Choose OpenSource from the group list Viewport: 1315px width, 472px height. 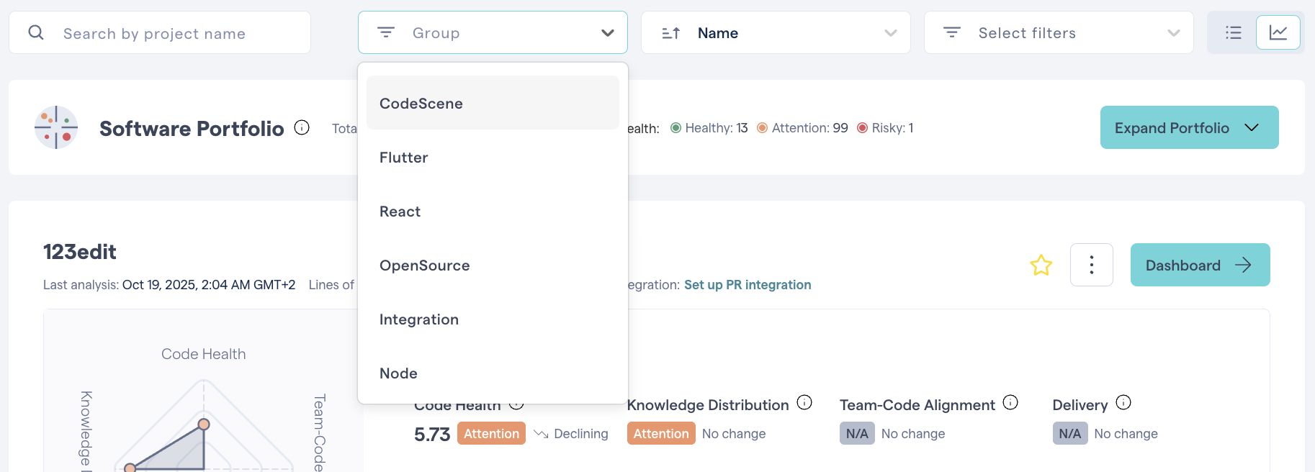click(x=493, y=265)
